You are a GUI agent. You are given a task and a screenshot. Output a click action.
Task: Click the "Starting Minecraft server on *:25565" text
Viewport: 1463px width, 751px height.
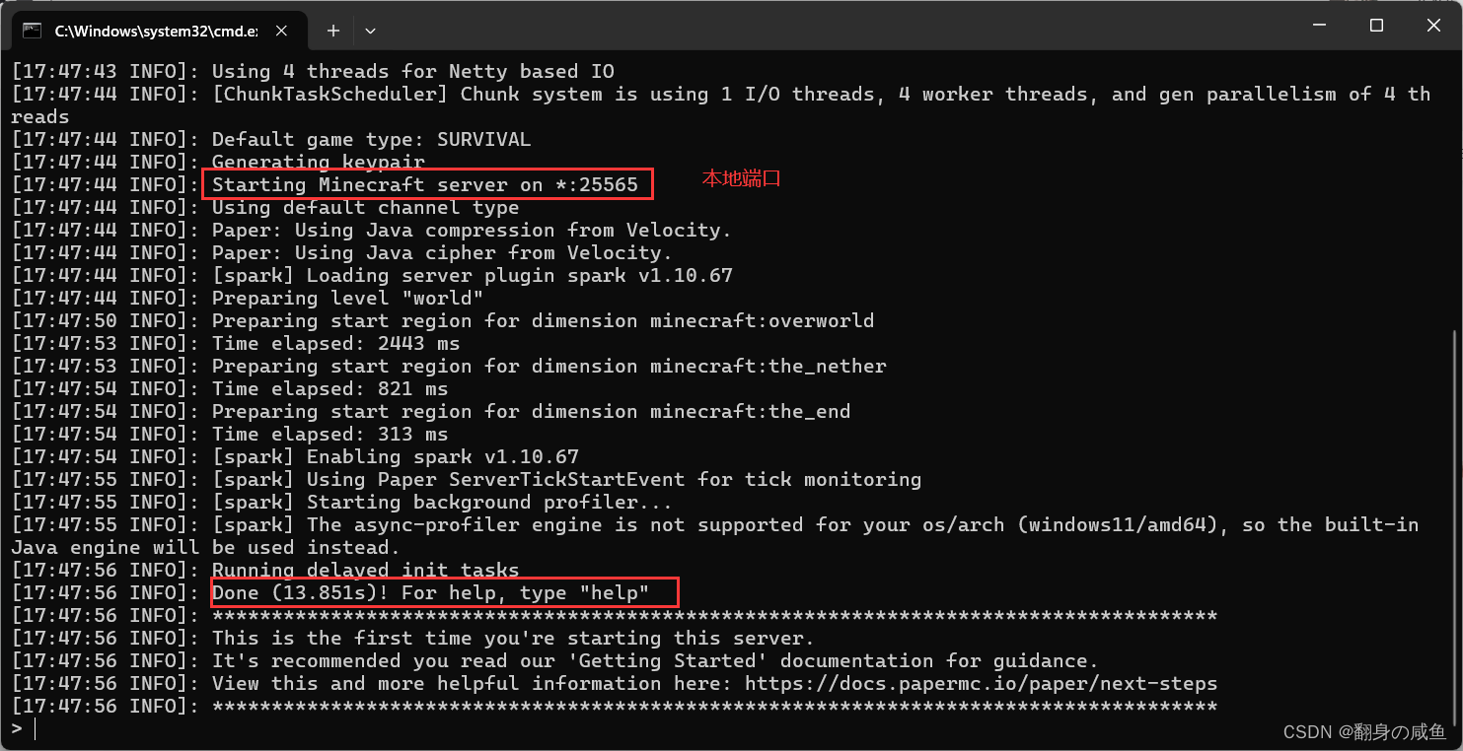(x=425, y=185)
